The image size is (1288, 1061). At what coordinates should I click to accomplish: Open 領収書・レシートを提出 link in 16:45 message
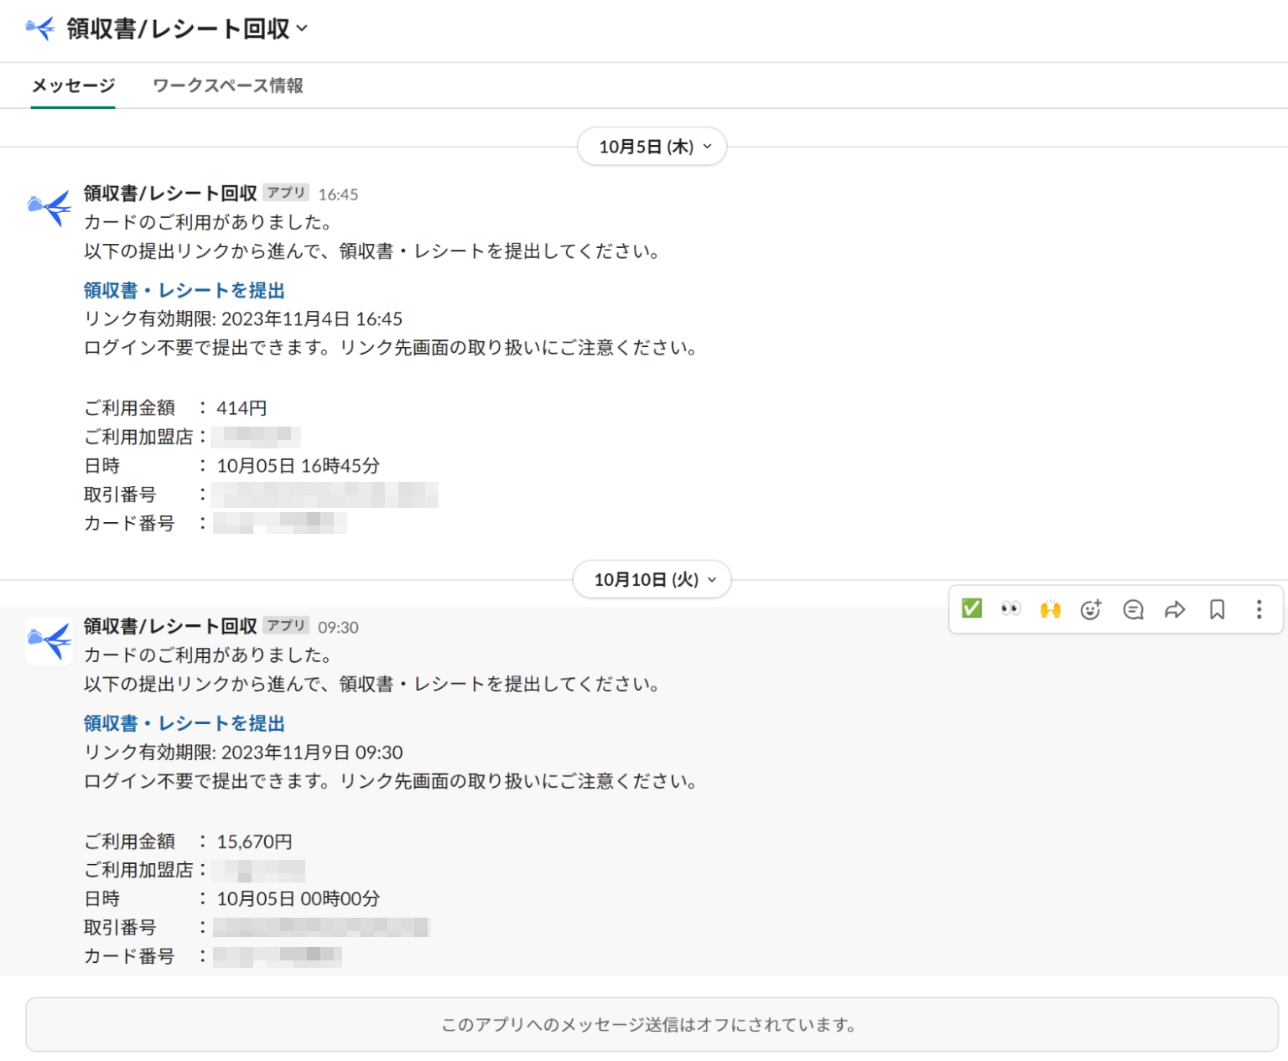pos(184,290)
